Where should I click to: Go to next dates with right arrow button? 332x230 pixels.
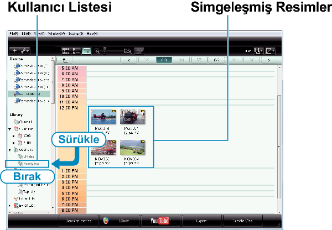pyautogui.click(x=269, y=60)
